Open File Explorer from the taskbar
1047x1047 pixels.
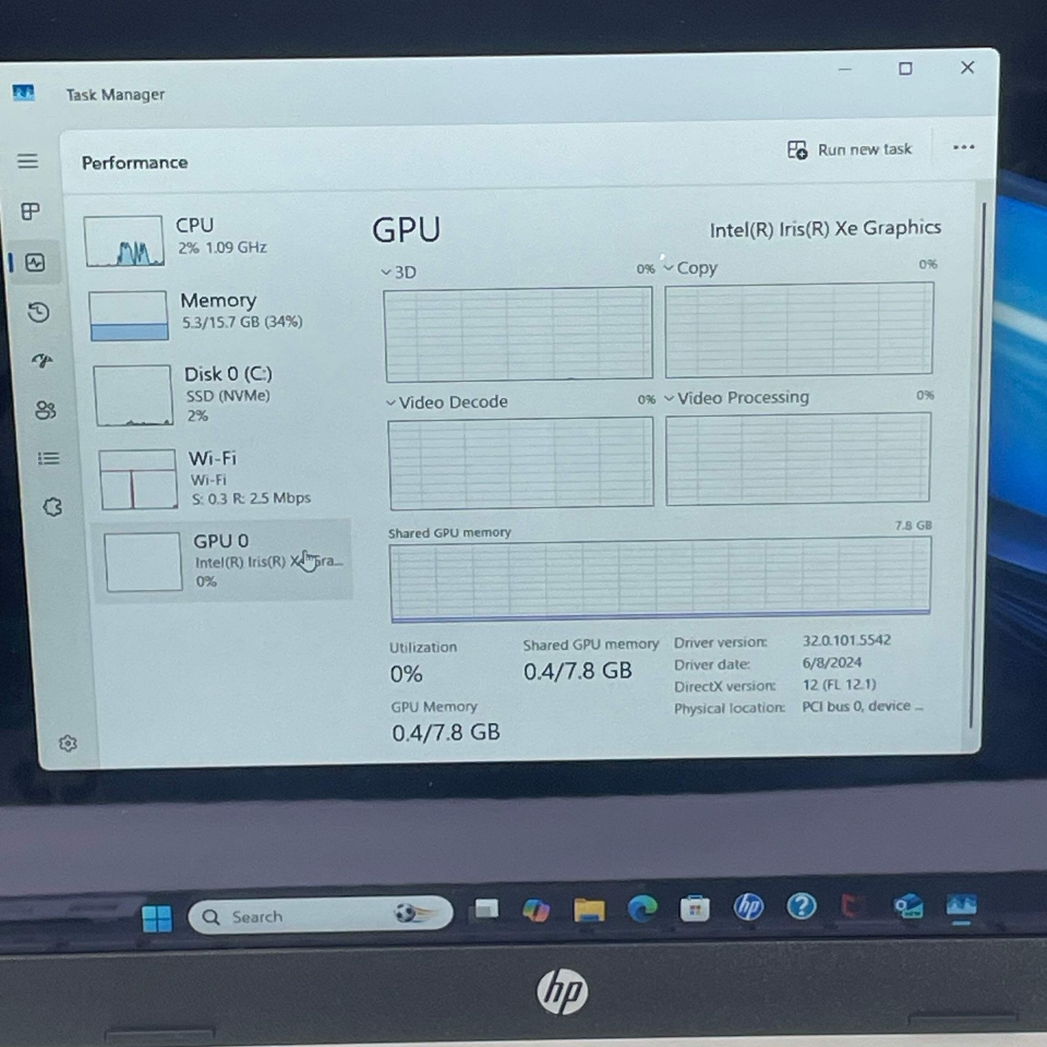(x=589, y=910)
